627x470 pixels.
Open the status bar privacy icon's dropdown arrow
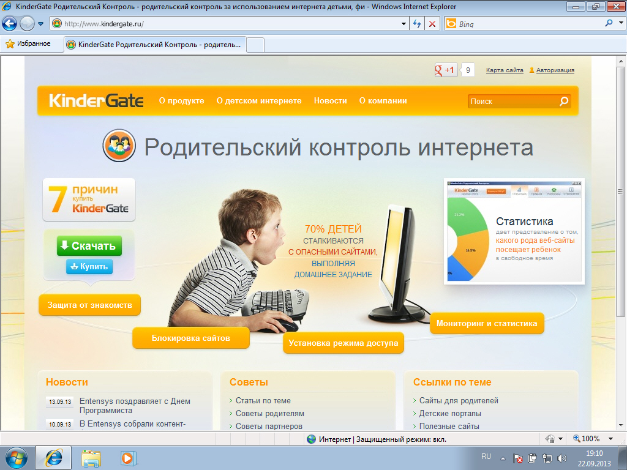point(561,439)
